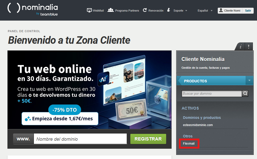
Task: Click the Nombre del dominio input field
Action: click(x=80, y=139)
